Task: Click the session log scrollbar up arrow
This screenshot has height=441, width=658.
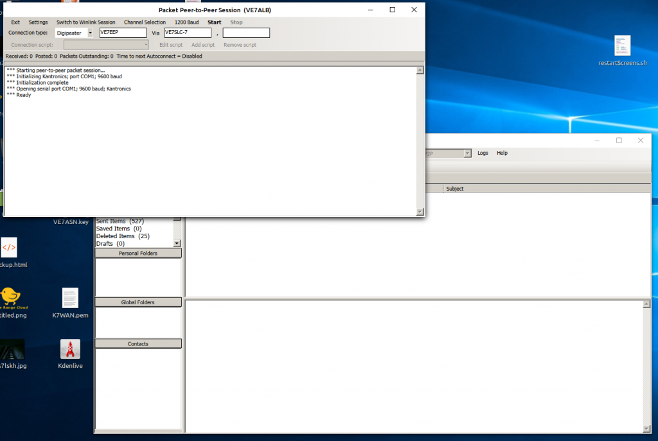Action: pyautogui.click(x=420, y=71)
